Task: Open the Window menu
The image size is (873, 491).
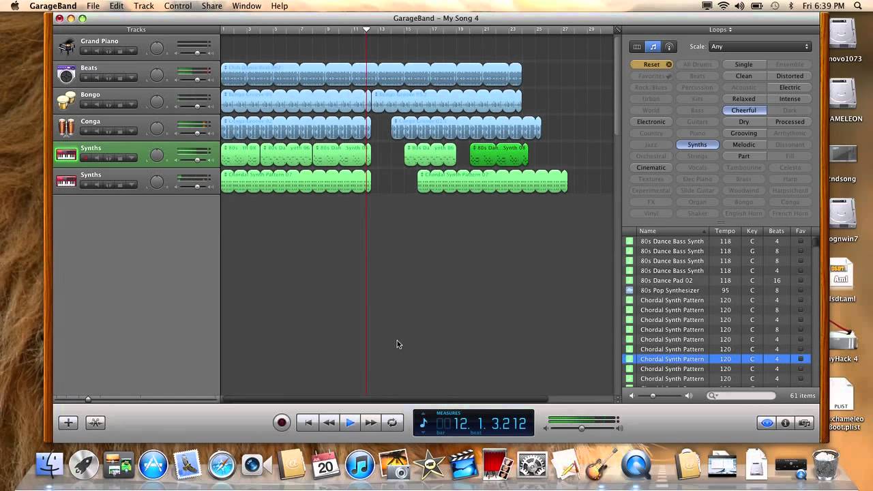Action: tap(246, 5)
